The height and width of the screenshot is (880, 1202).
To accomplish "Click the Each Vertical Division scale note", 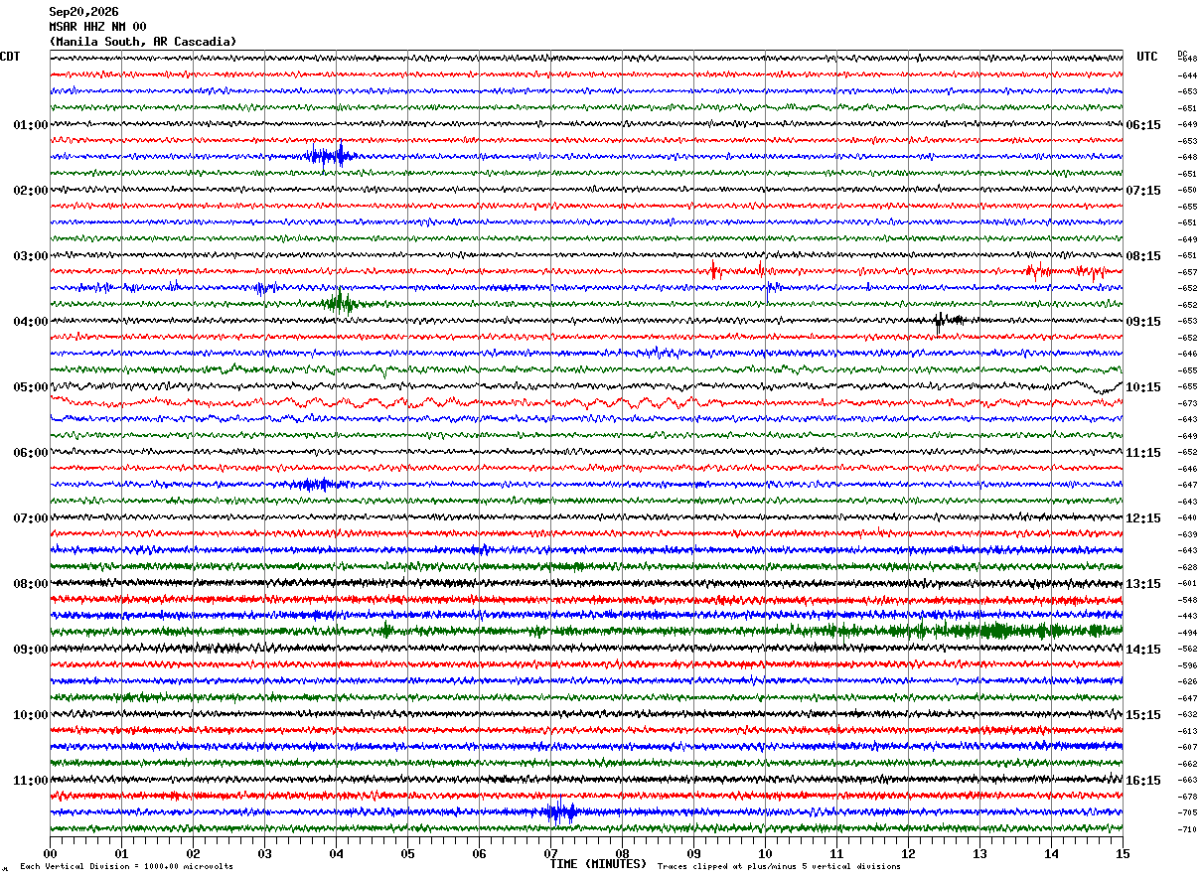I will [x=126, y=867].
